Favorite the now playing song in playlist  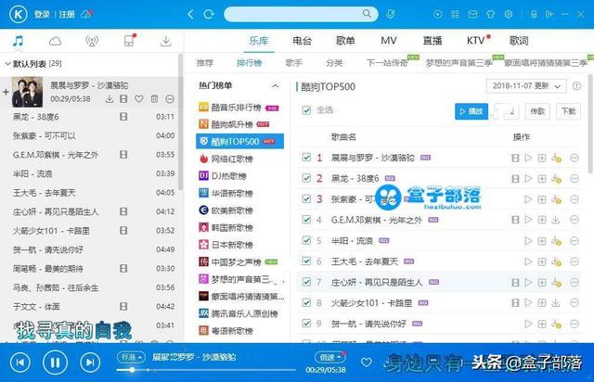pos(139,99)
